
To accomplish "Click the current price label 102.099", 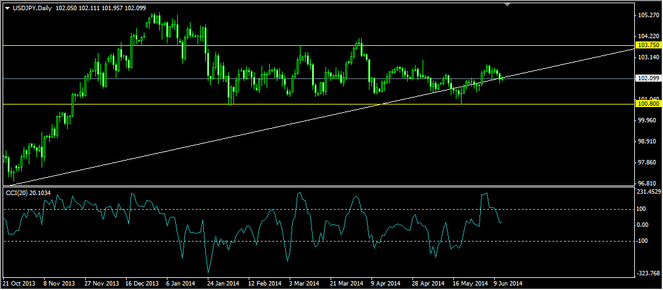I will click(x=648, y=78).
